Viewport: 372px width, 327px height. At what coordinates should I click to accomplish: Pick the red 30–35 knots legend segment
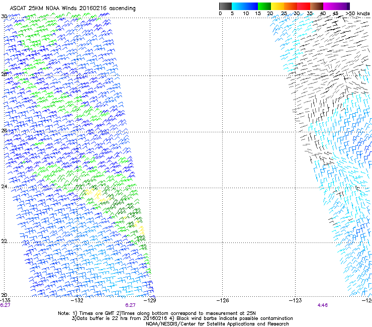point(304,6)
